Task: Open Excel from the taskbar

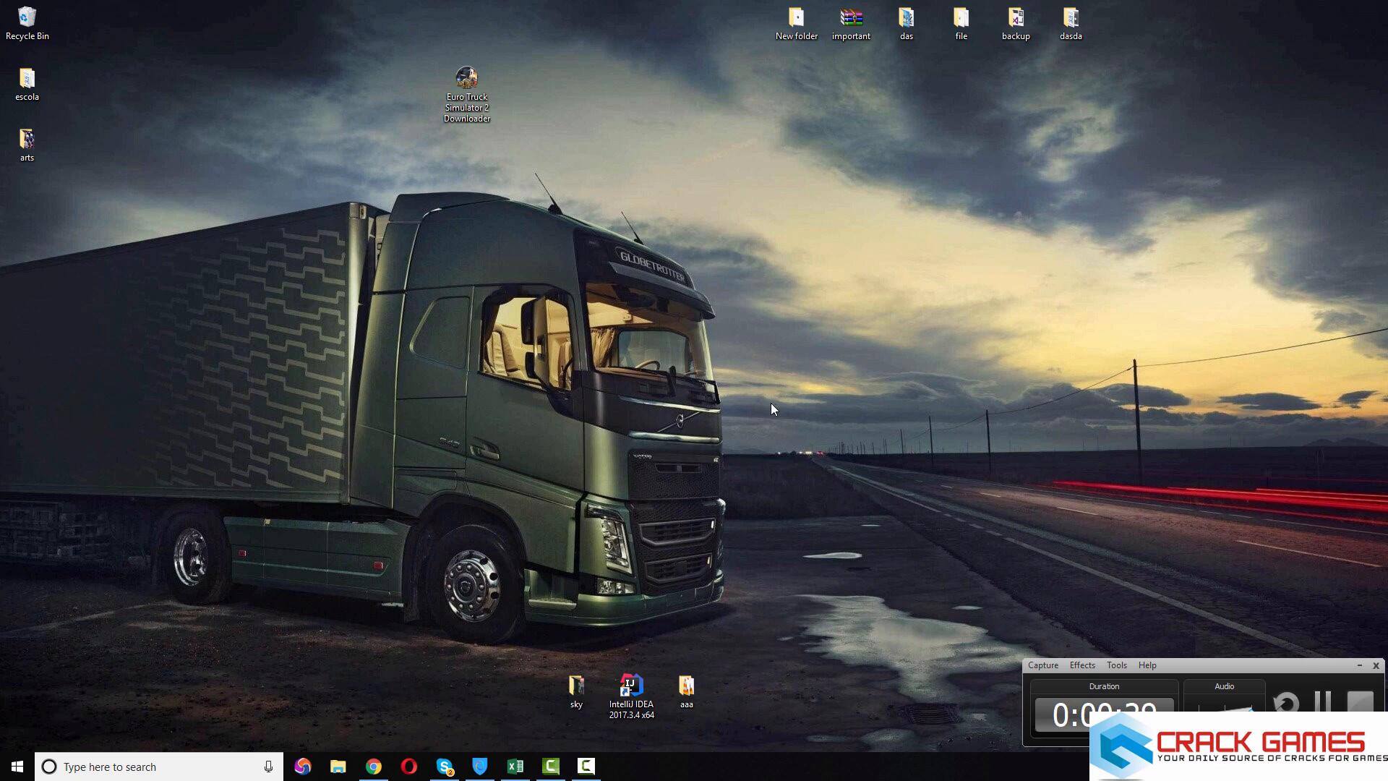Action: point(515,767)
